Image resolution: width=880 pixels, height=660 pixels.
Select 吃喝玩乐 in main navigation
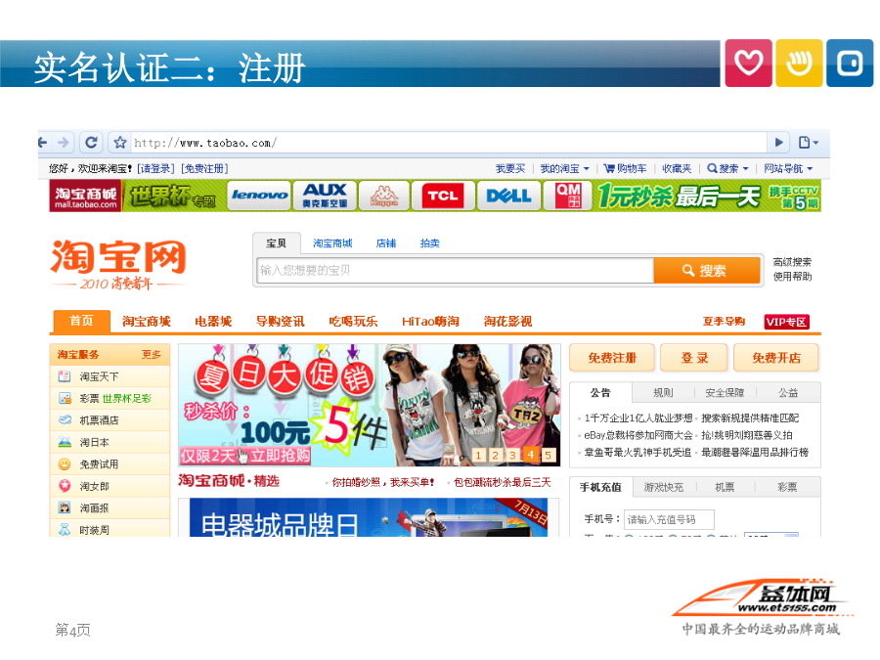click(353, 321)
